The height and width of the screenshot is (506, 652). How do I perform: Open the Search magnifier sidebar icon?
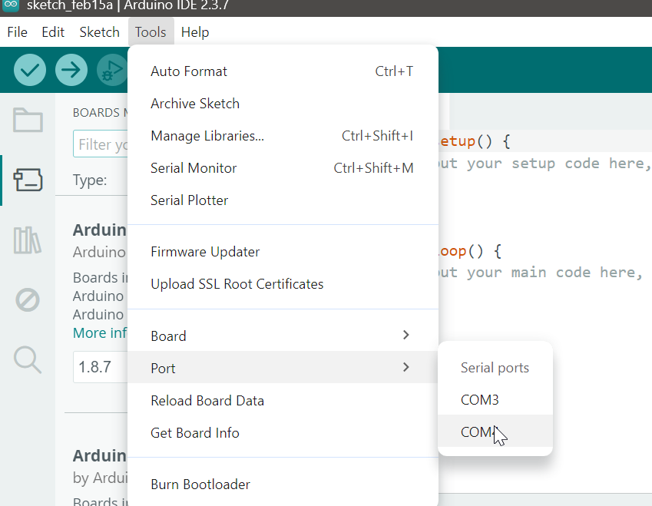28,359
